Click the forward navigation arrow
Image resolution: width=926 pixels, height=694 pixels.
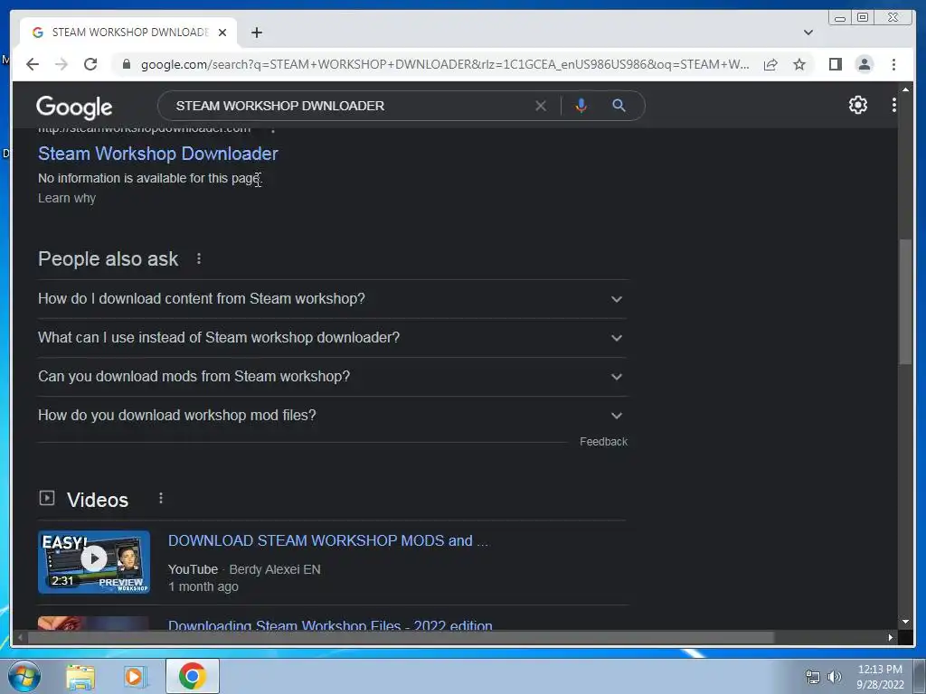click(x=61, y=64)
